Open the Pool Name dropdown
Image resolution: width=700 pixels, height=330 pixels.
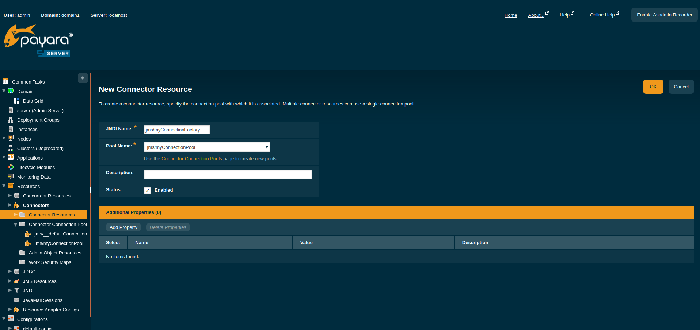pyautogui.click(x=207, y=147)
